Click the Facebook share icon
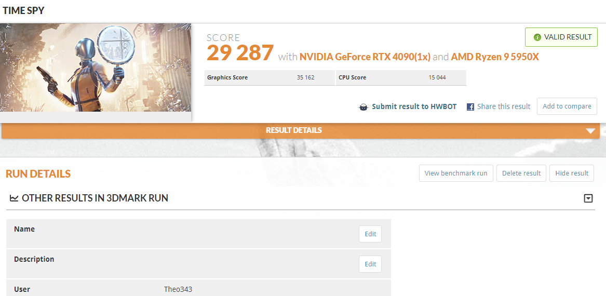Viewport: 606px width, 296px height. [x=470, y=107]
